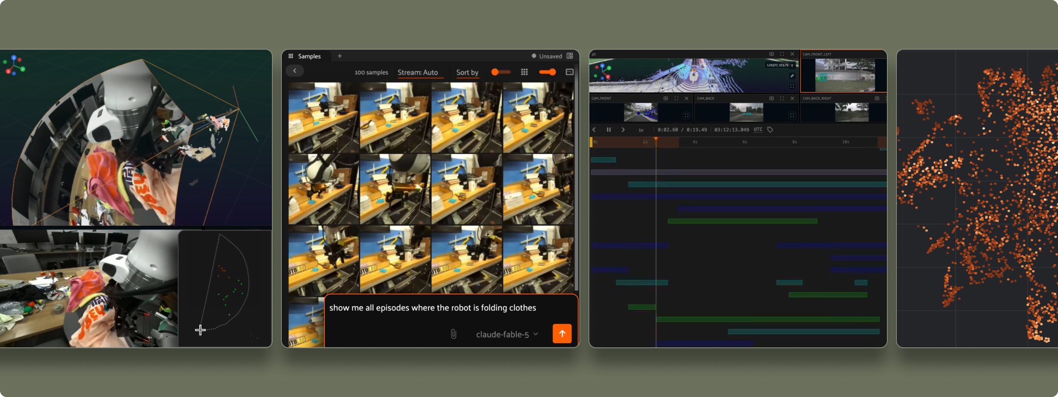This screenshot has width=1058, height=397.
Task: Click the tag icon next to UTC
Action: 770,130
